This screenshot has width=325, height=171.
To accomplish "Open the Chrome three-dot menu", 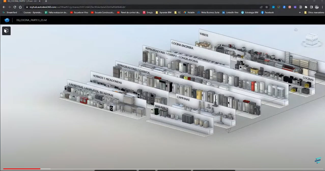I will pos(322,7).
